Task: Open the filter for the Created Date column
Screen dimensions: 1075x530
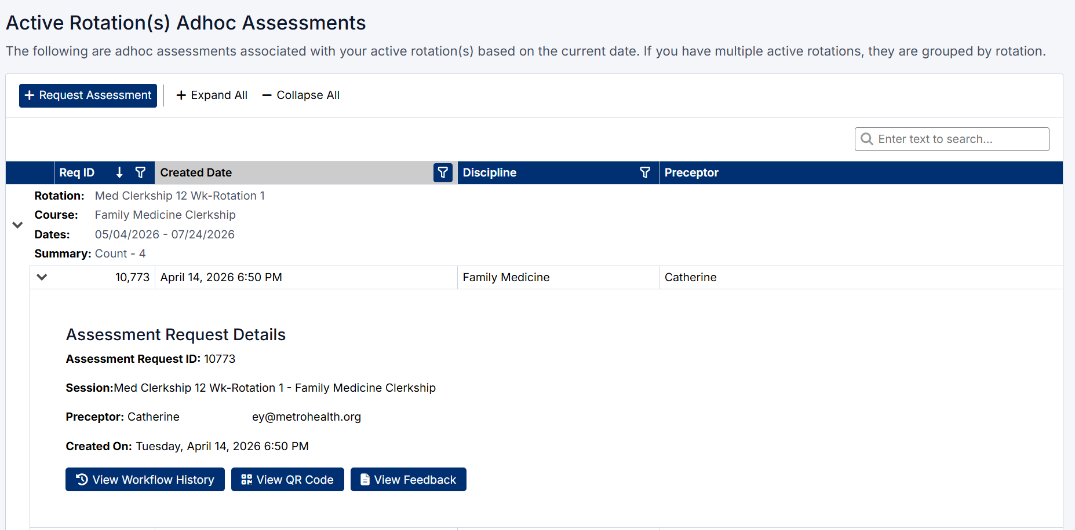Action: pos(443,172)
